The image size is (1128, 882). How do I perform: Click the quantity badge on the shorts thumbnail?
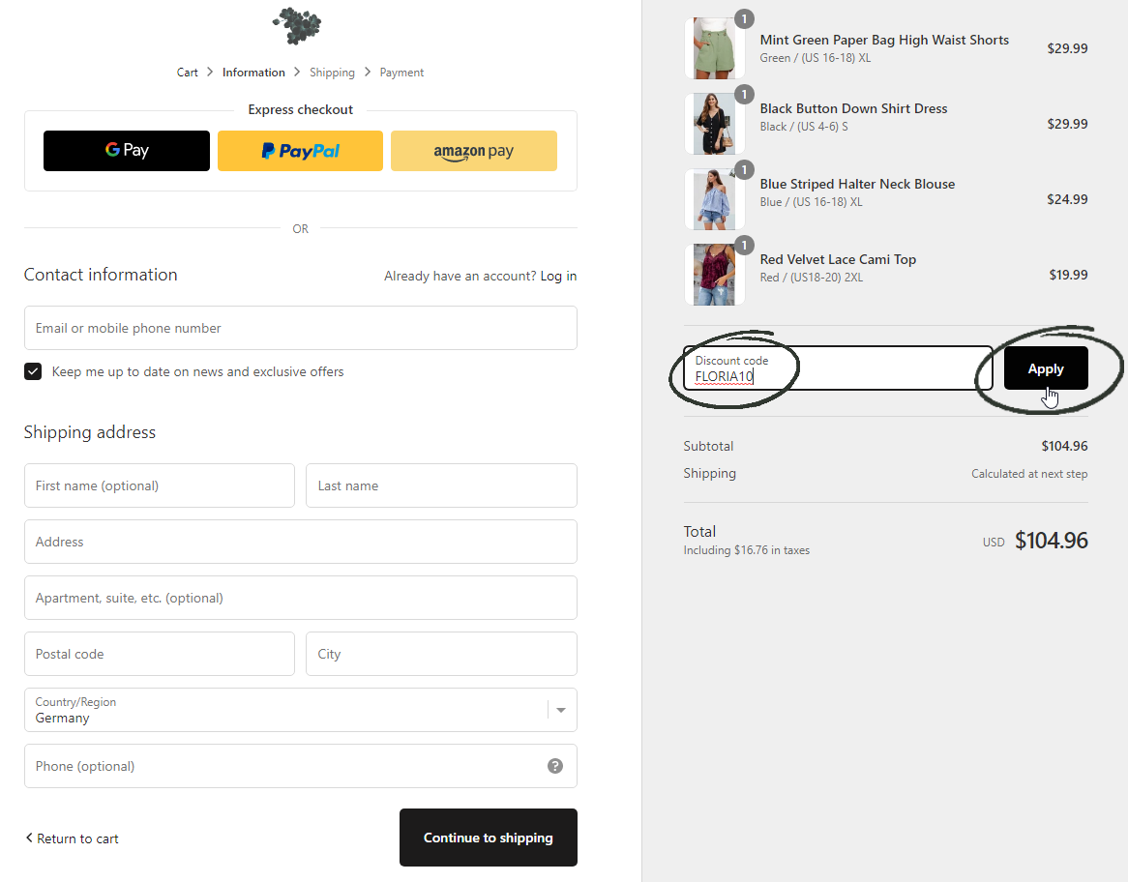(x=745, y=18)
